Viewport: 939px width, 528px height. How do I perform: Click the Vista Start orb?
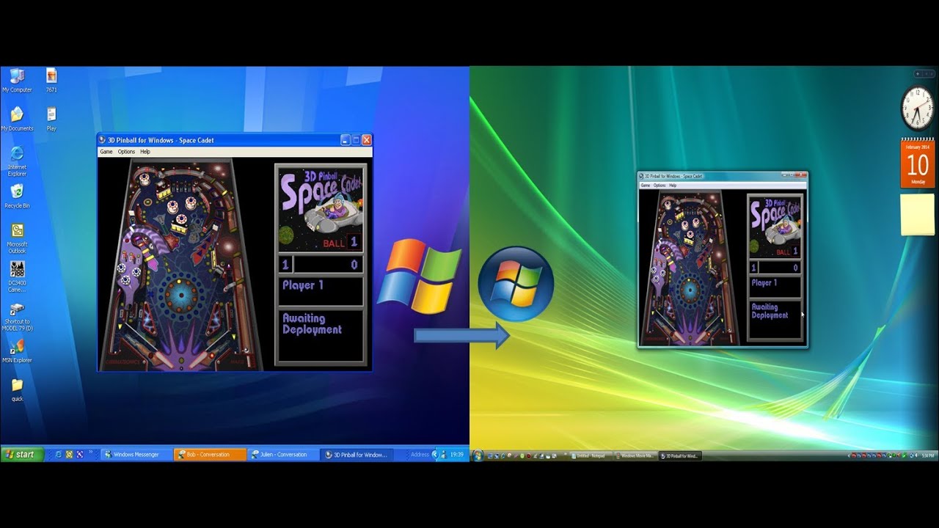coord(478,456)
